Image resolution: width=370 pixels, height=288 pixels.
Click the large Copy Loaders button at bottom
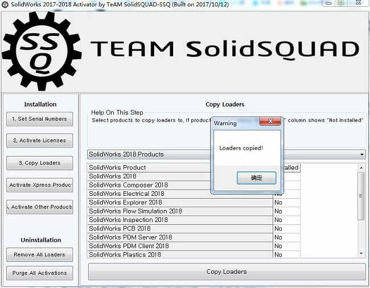[x=227, y=271]
